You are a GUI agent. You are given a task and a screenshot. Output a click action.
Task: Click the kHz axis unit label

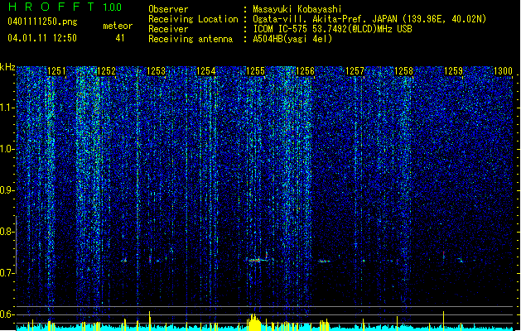(7, 67)
